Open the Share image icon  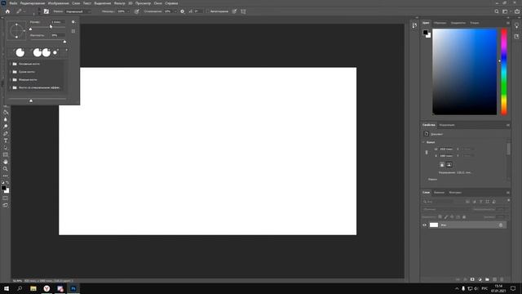click(x=516, y=11)
